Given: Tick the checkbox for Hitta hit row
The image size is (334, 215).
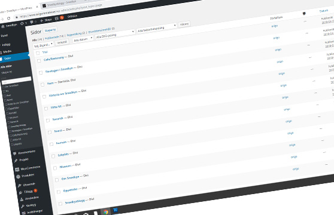Looking at the screenshot, I should pos(46,109).
